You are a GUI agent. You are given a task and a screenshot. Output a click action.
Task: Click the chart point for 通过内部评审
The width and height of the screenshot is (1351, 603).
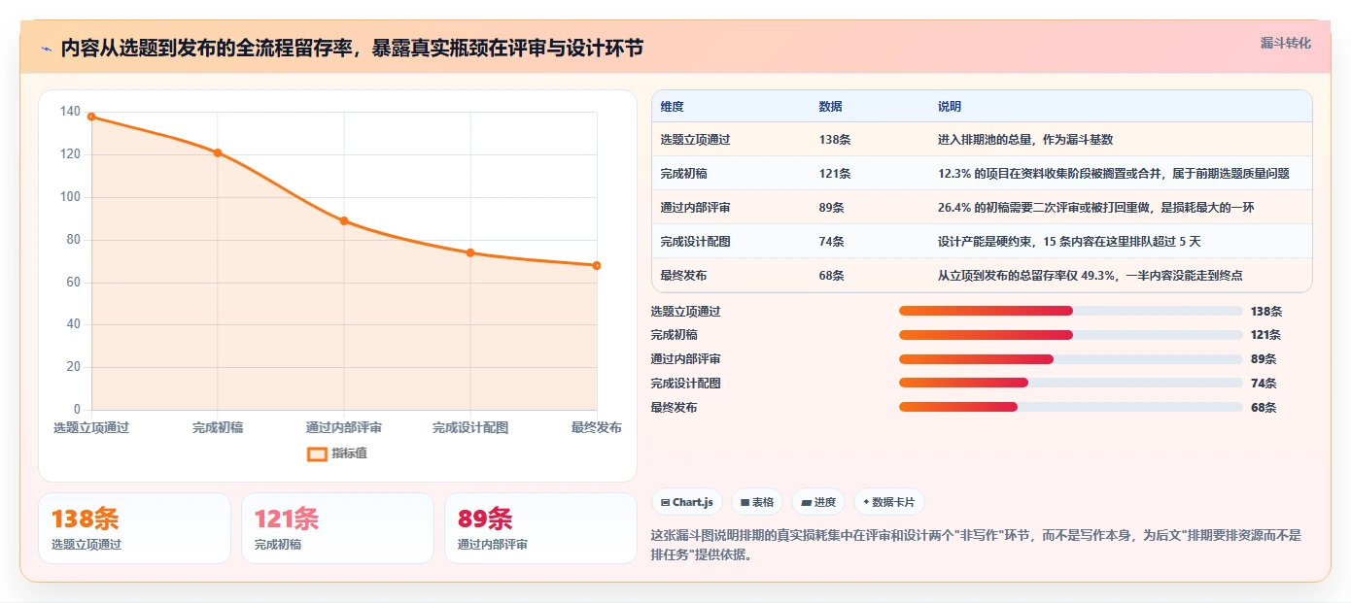pyautogui.click(x=344, y=220)
